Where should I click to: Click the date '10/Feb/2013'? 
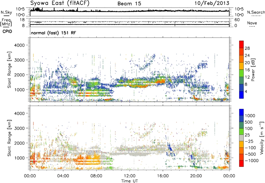212,3
